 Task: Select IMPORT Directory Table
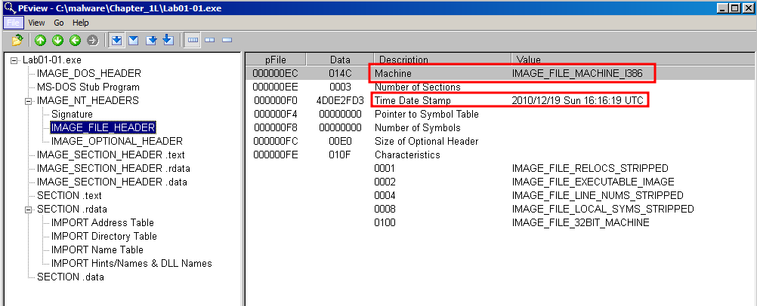(104, 236)
